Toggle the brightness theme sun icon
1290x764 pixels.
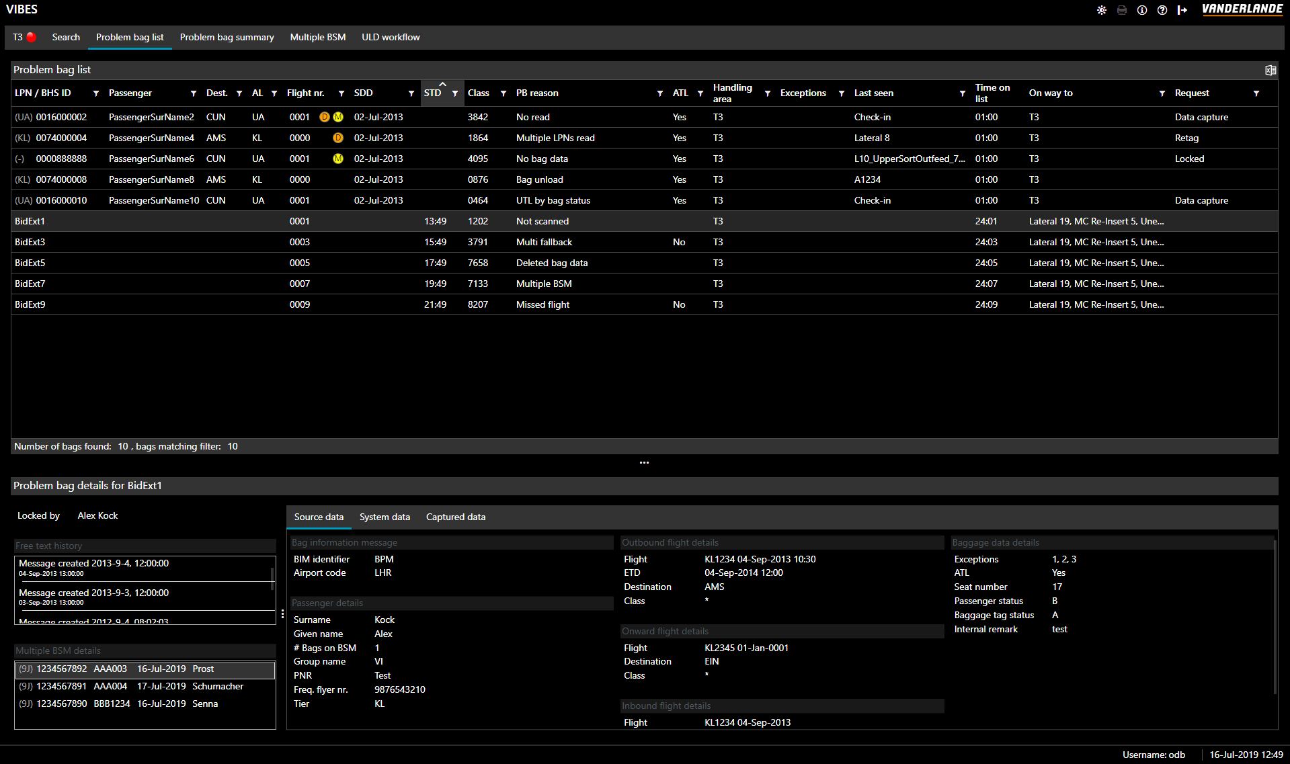coord(1102,10)
